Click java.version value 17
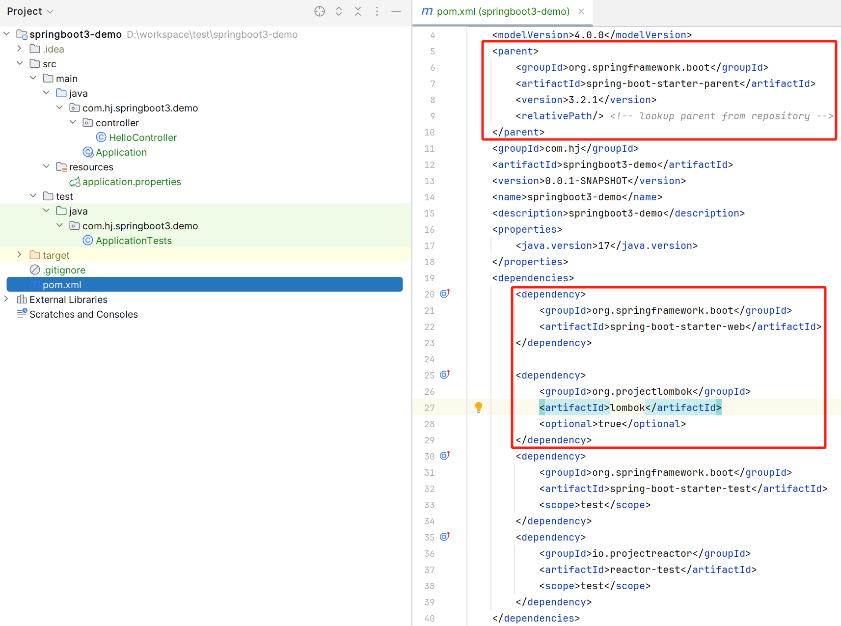Screen dimensions: 841x626 point(604,245)
